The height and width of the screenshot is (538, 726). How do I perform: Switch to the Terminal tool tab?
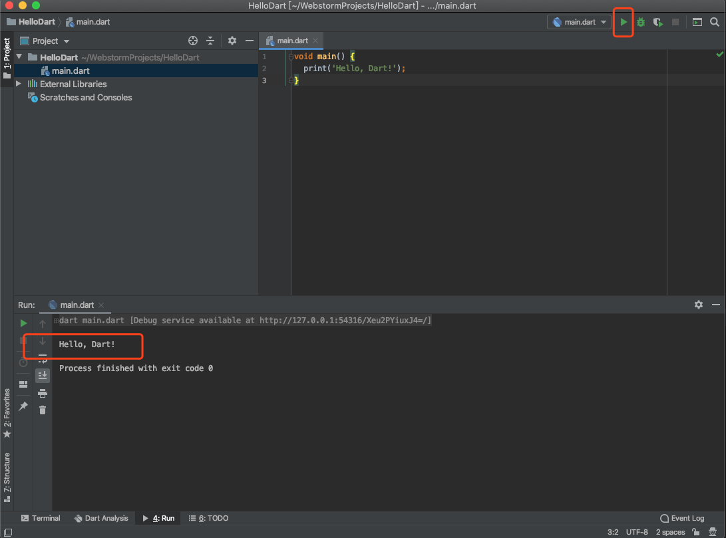click(41, 518)
